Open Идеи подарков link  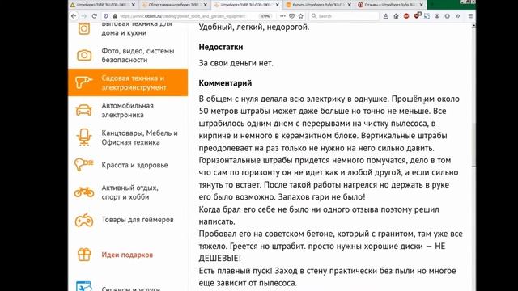[127, 255]
